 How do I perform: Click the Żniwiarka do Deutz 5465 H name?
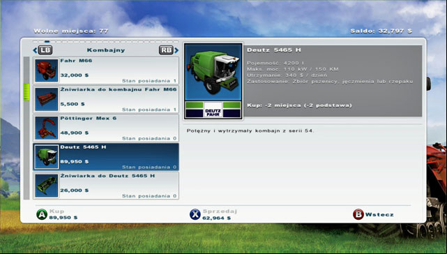pos(107,176)
